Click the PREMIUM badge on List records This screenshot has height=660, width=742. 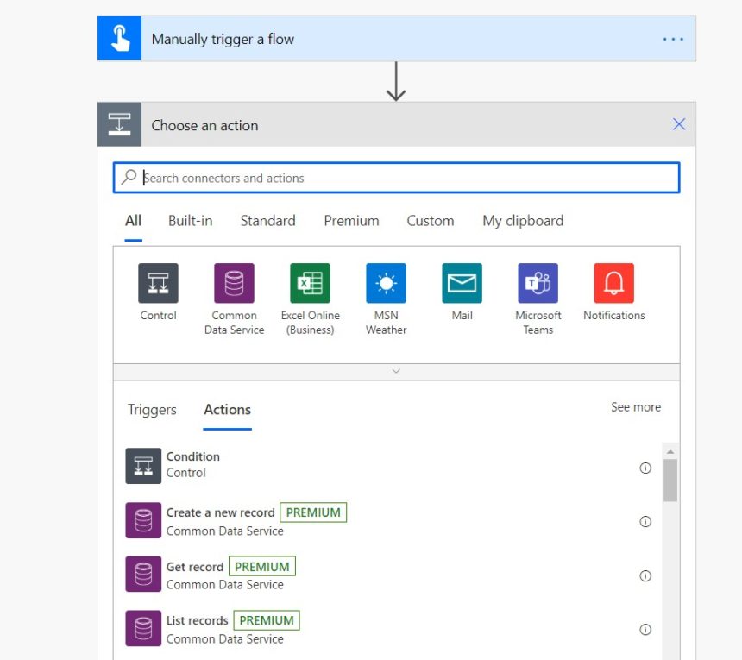click(x=267, y=620)
